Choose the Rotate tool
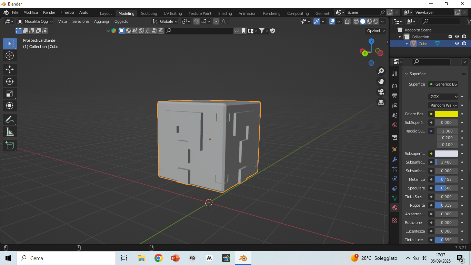The image size is (471, 265). (x=10, y=81)
